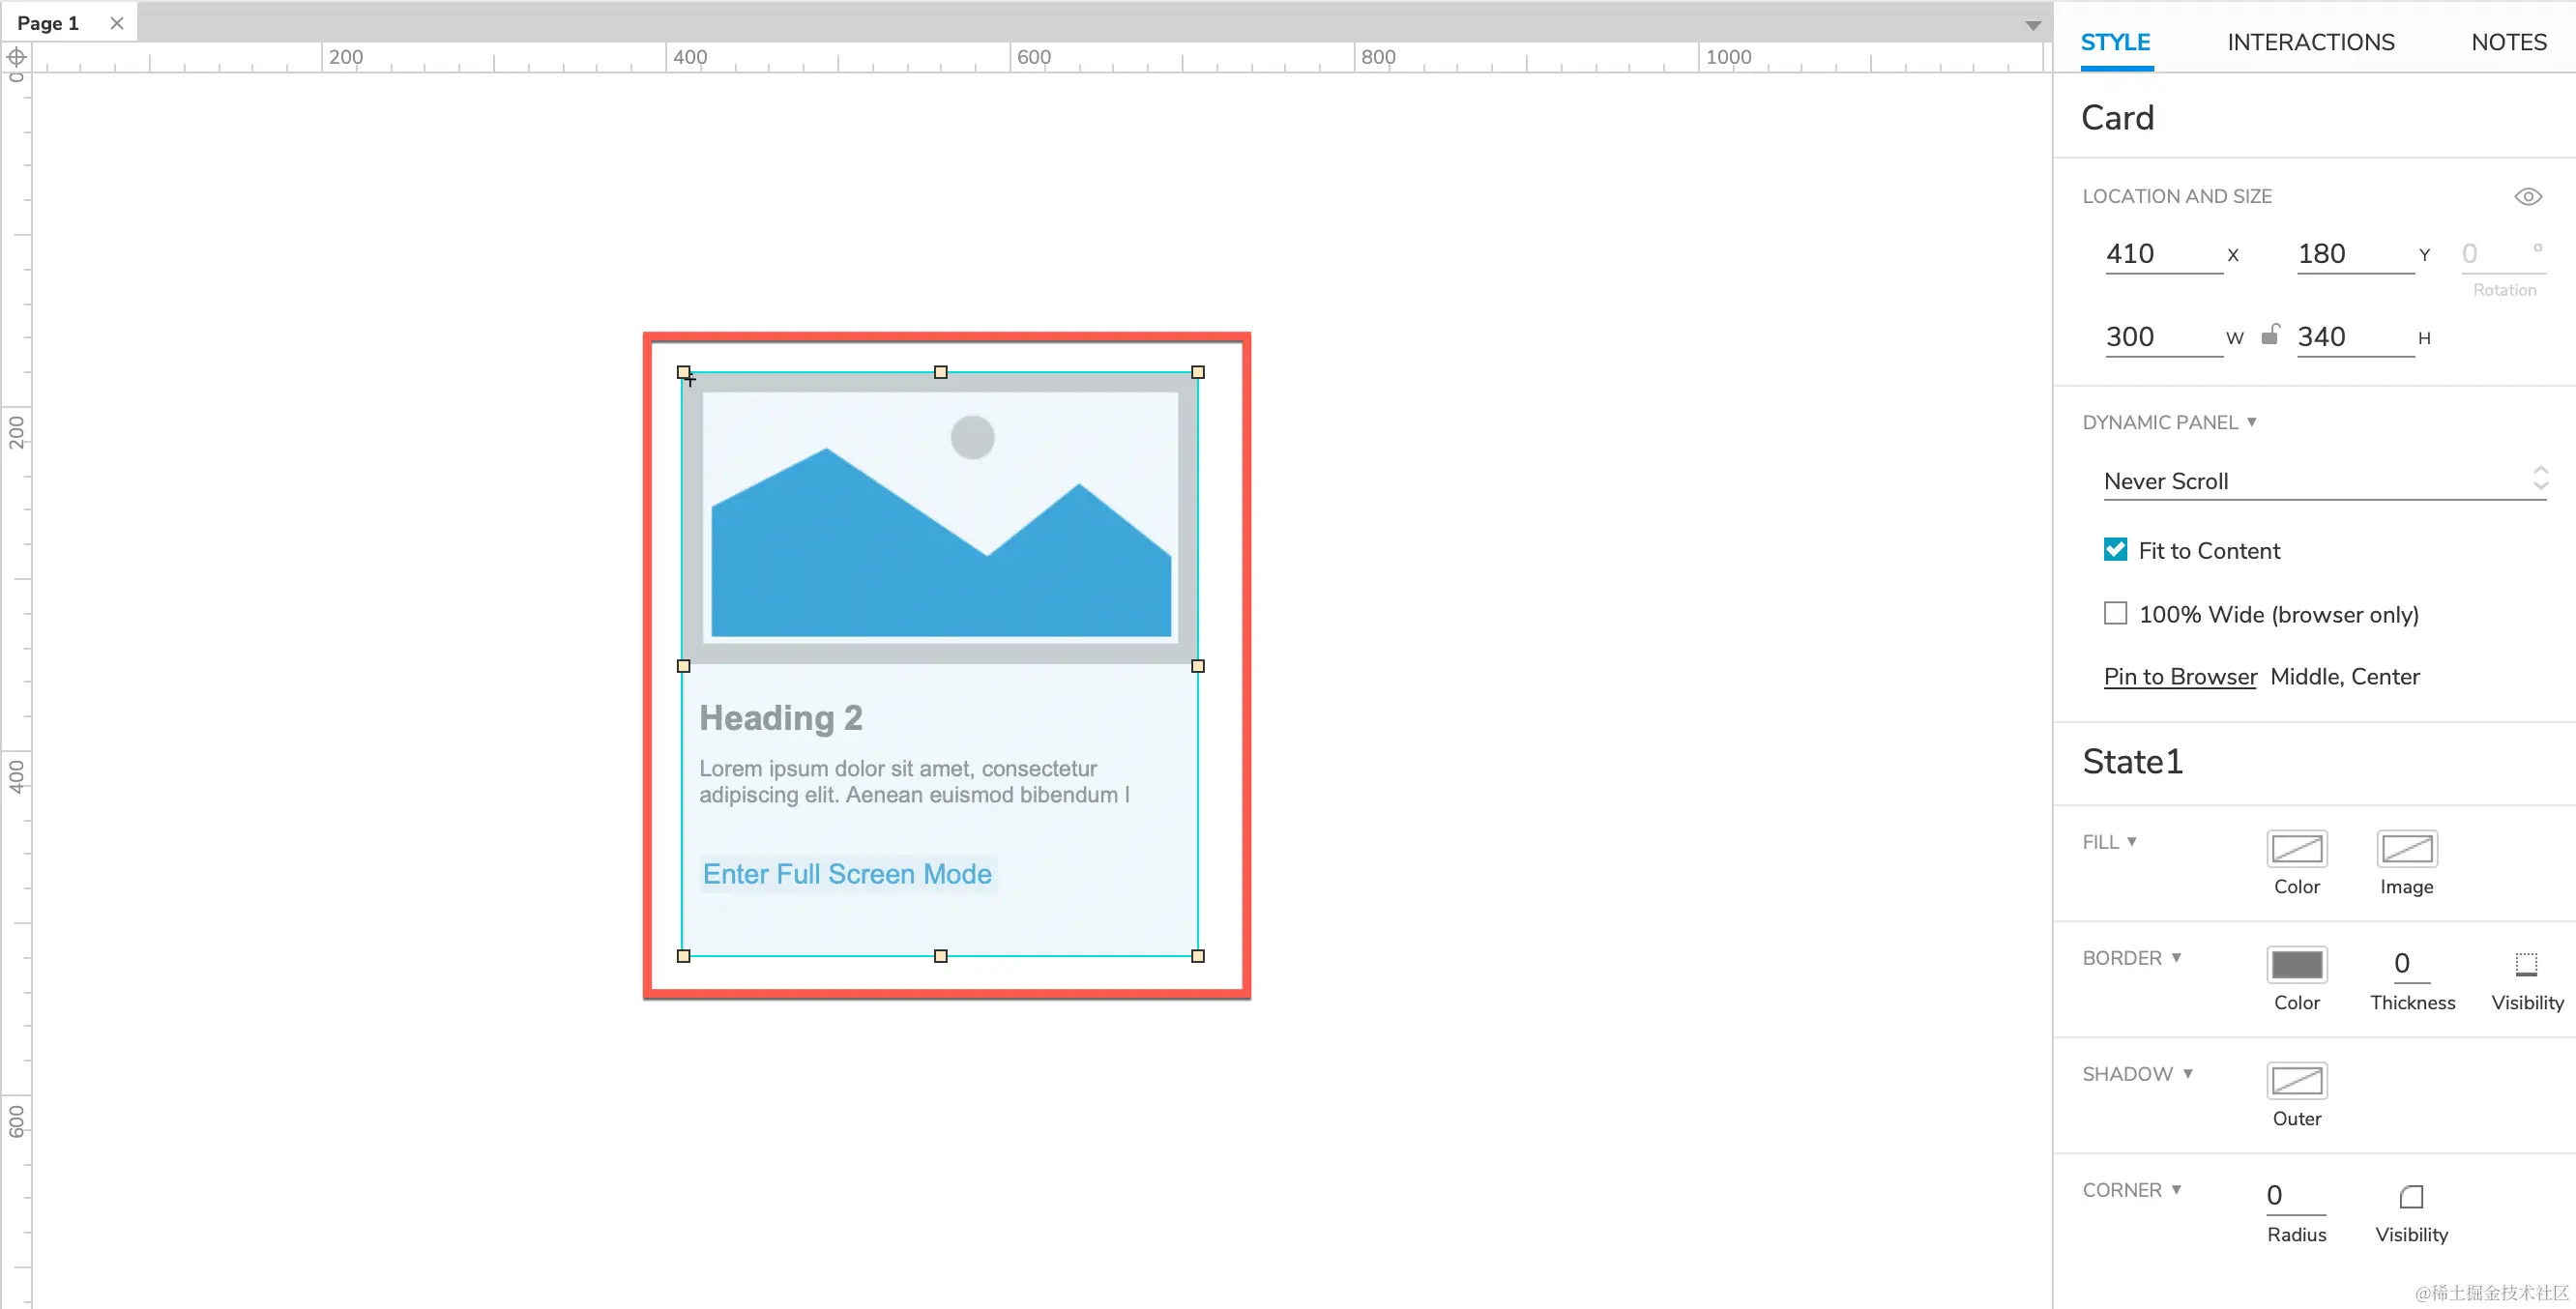Toggle the aspect ratio lock icon
Image resolution: width=2576 pixels, height=1309 pixels.
click(2270, 335)
